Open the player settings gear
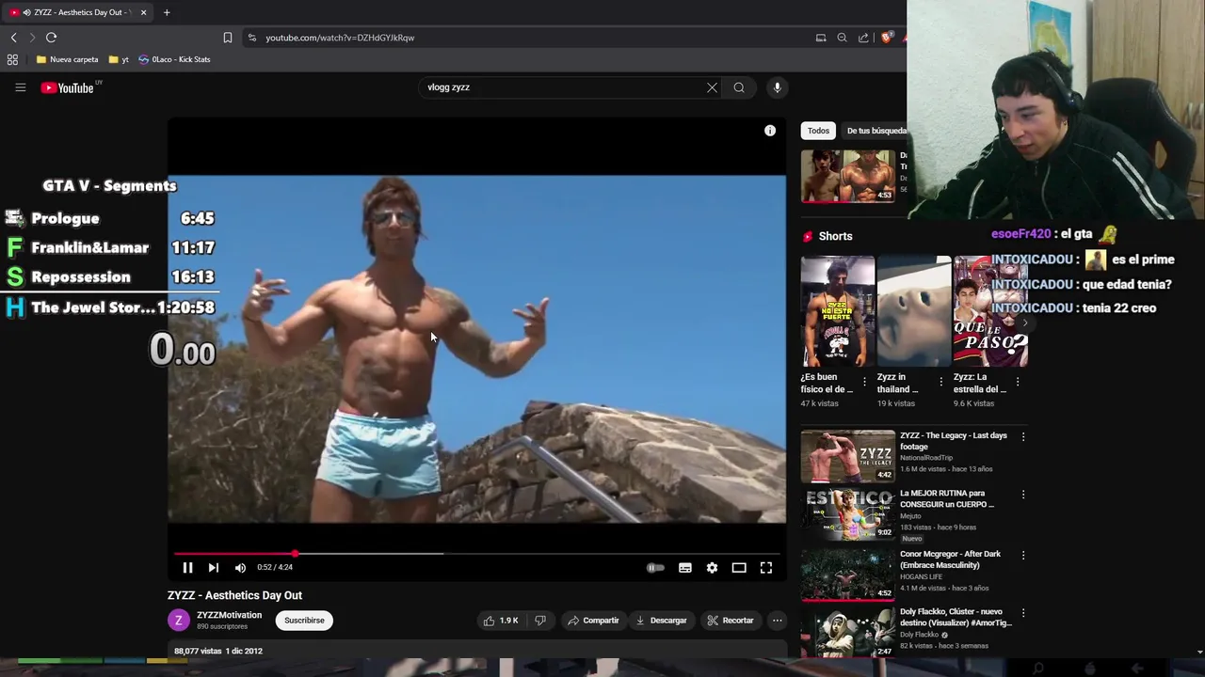Screen dimensions: 1205x677 click(713, 567)
